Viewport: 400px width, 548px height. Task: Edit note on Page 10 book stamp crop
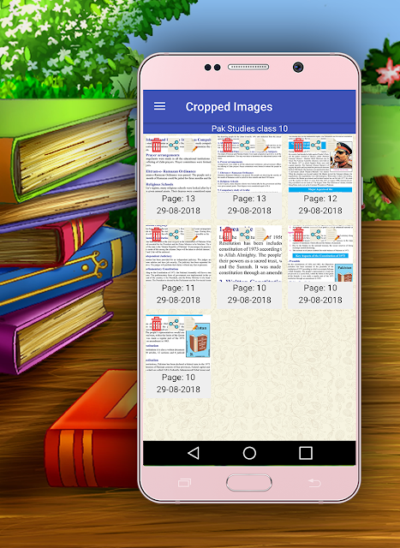[190, 324]
